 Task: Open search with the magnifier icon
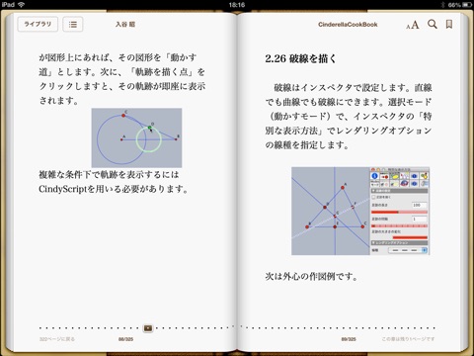tap(433, 24)
